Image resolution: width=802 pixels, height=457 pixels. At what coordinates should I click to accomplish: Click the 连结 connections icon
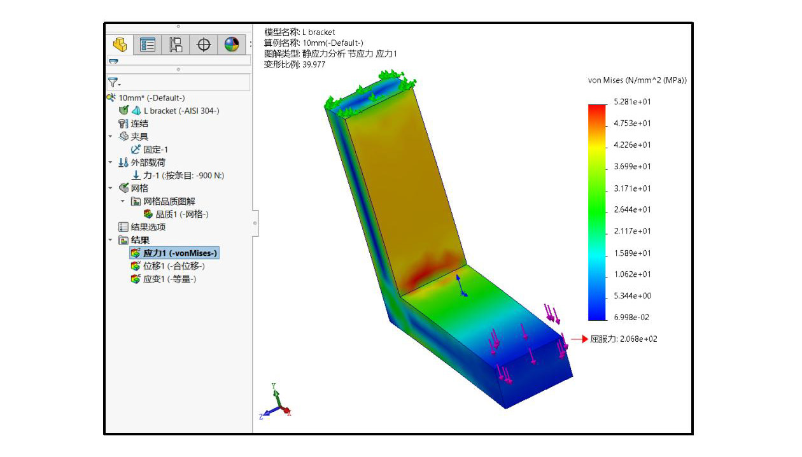(123, 123)
